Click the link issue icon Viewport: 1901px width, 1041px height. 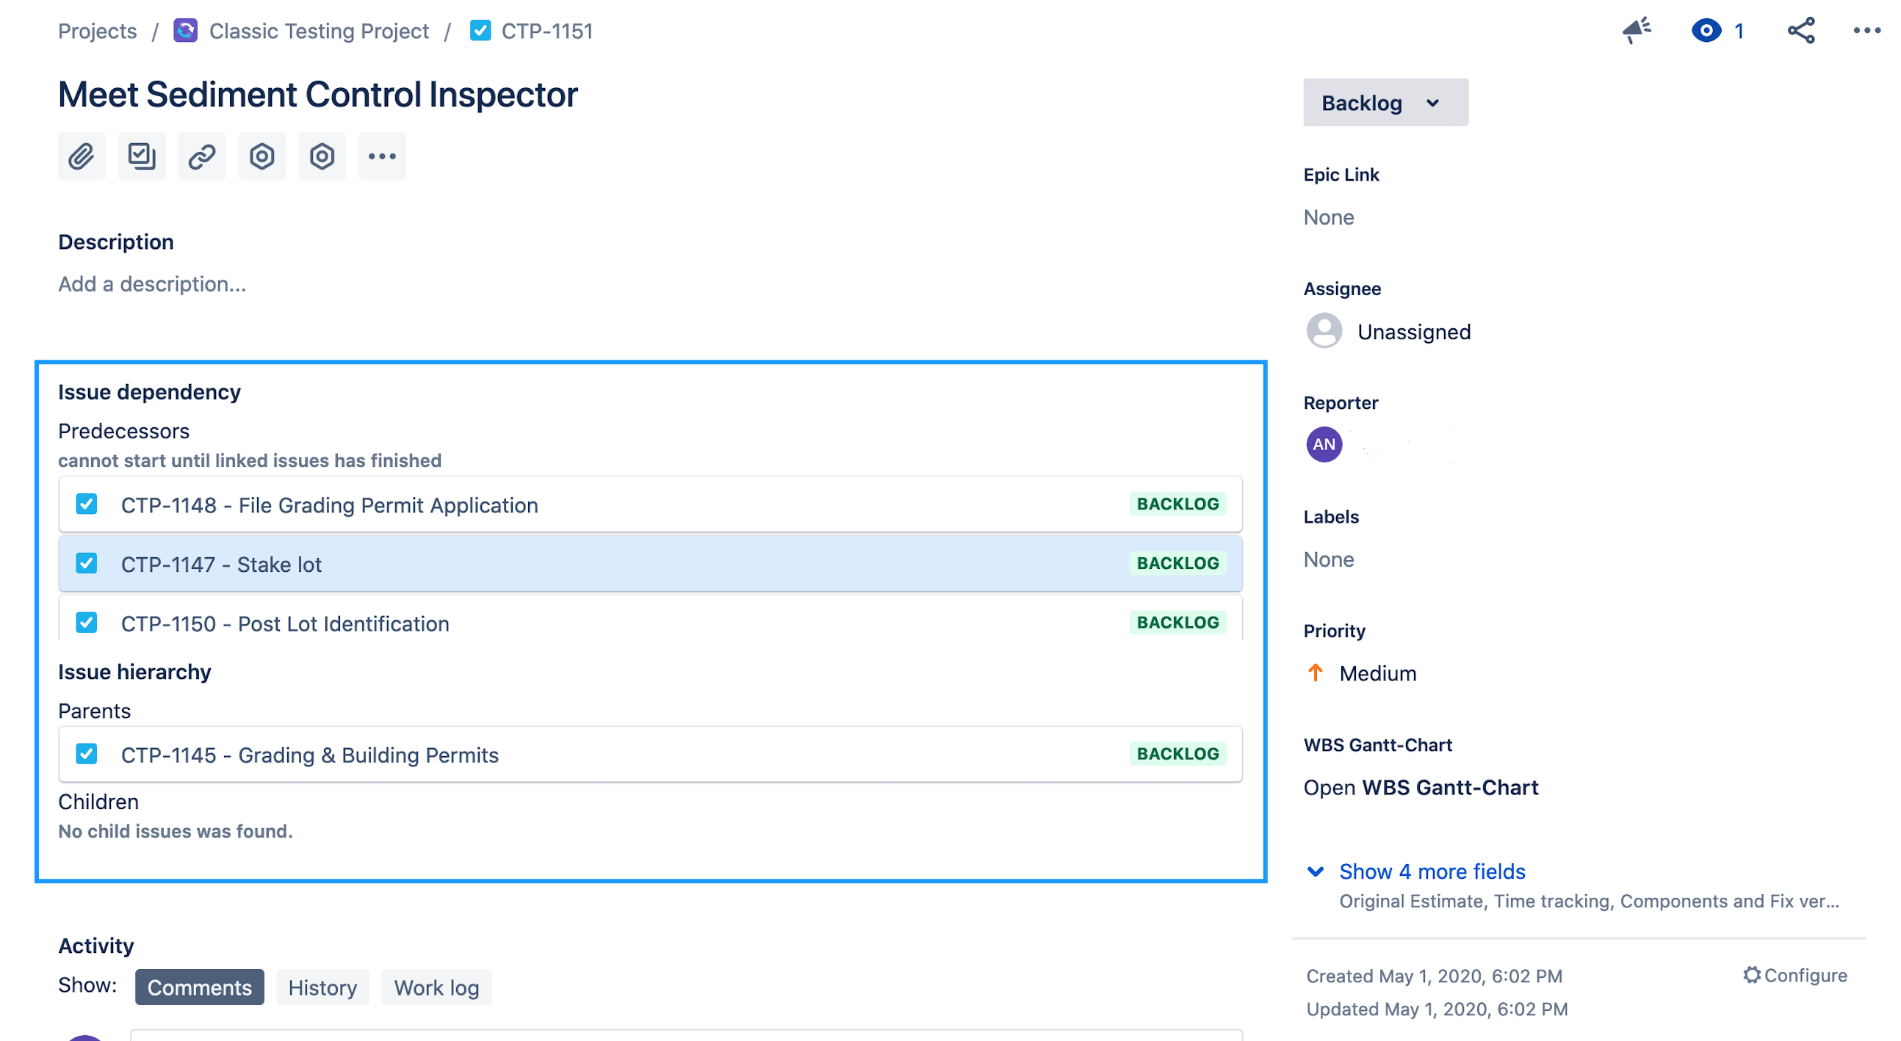201,156
